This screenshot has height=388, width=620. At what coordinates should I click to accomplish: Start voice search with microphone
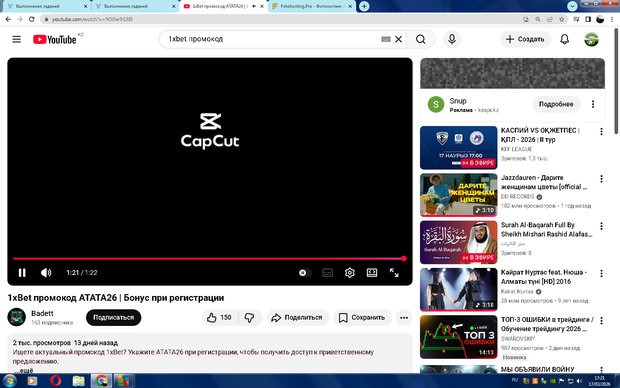(x=452, y=39)
